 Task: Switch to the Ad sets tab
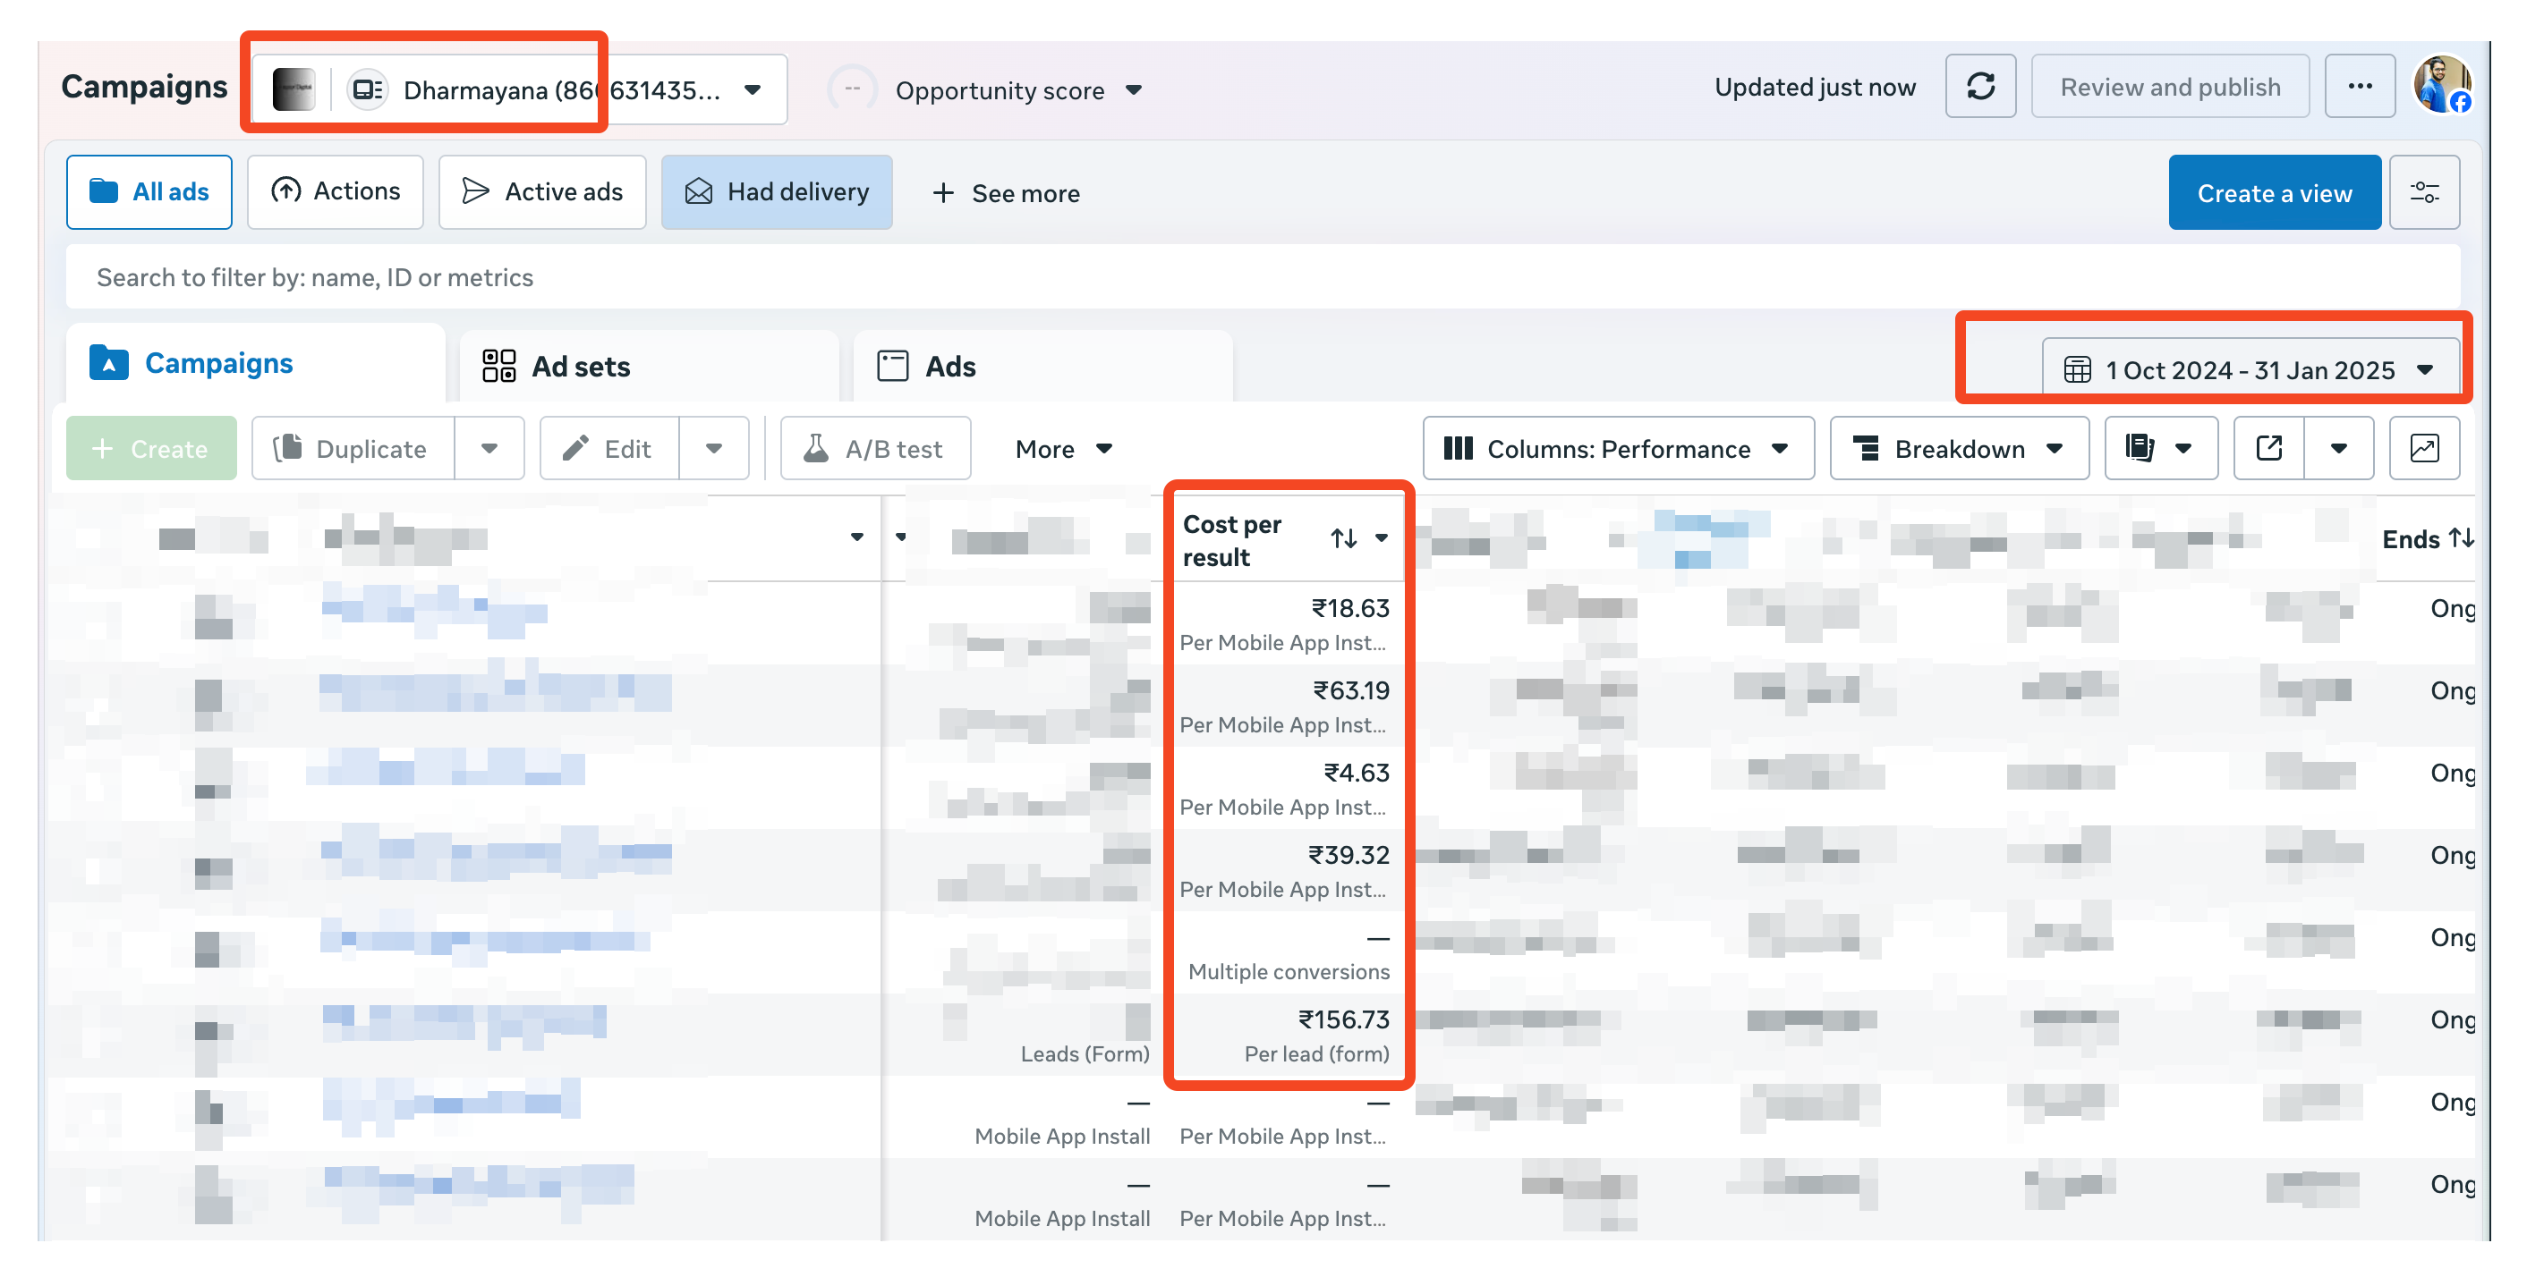tap(650, 367)
